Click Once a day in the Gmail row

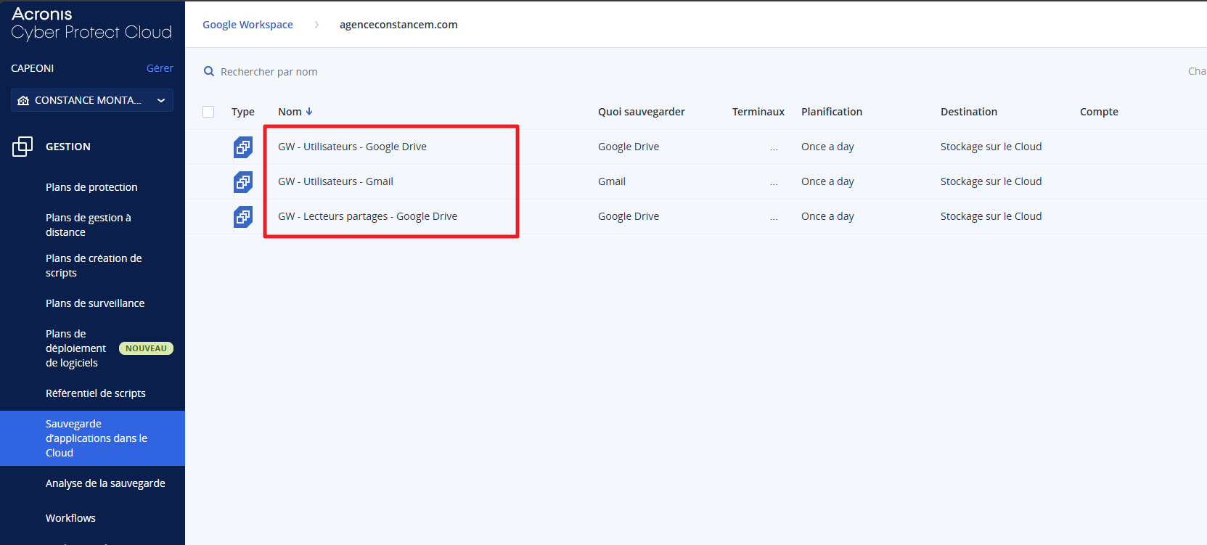[x=827, y=181]
